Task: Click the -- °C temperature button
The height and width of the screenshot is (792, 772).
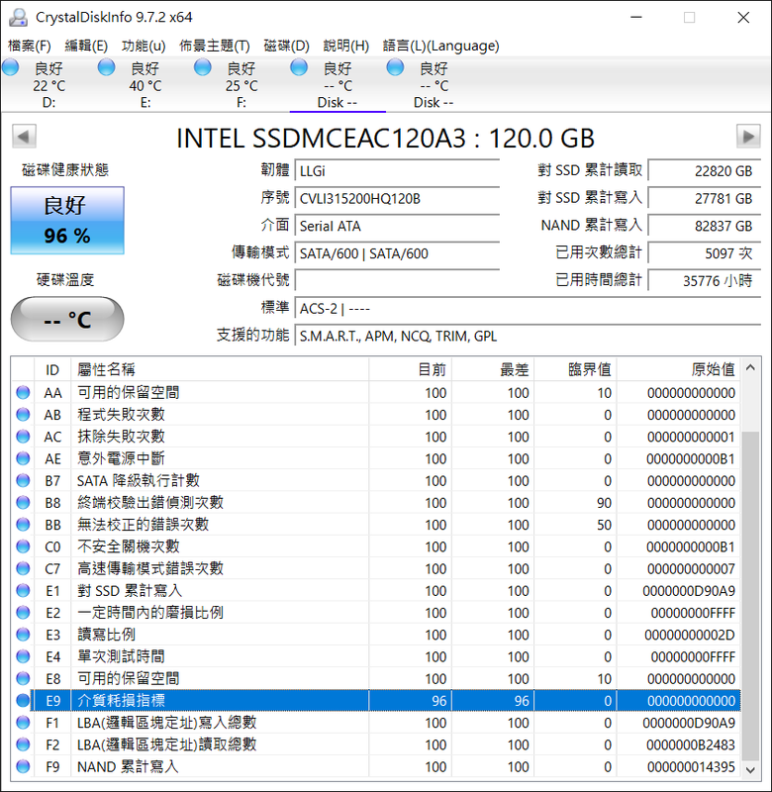Action: pyautogui.click(x=67, y=319)
